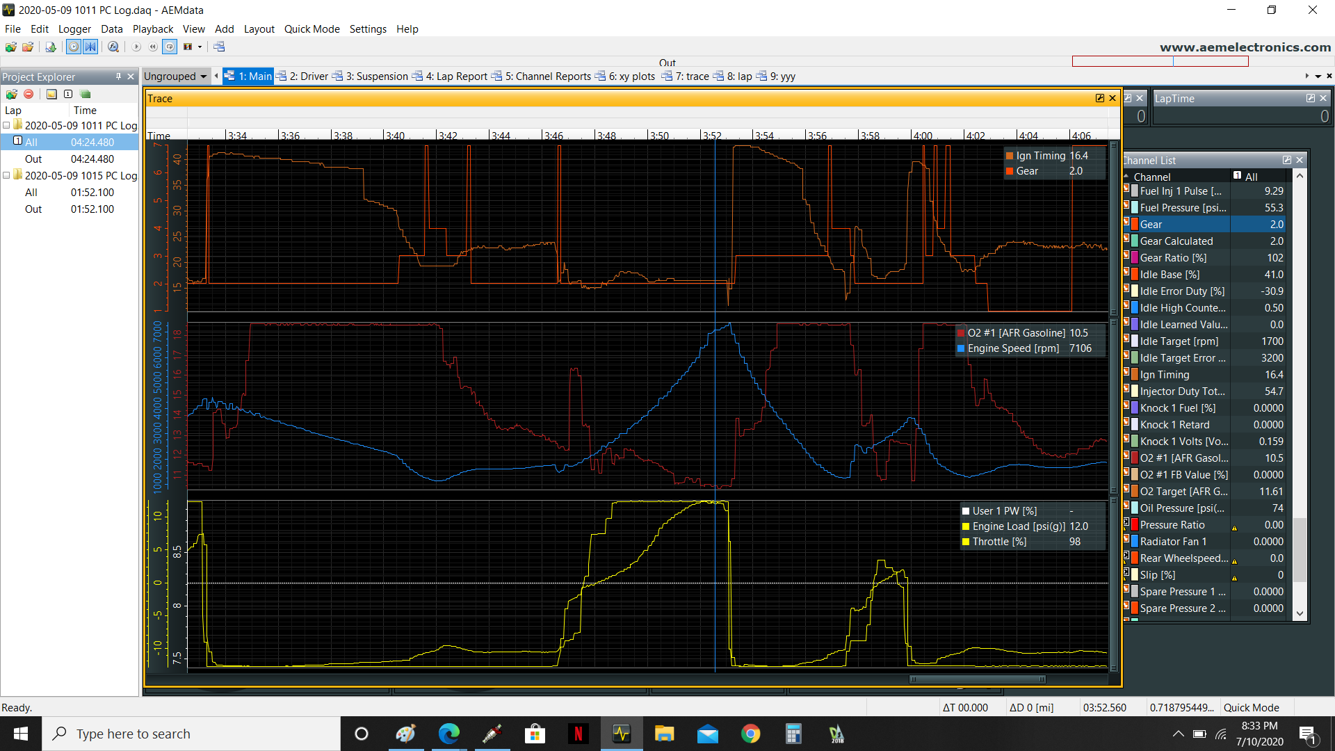
Task: Click the rewind playback icon
Action: (x=153, y=47)
